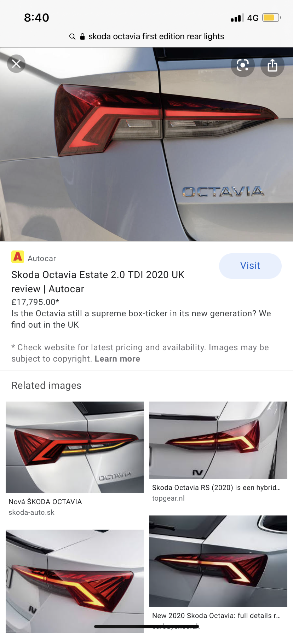Open Skoda Octavia Estate 2.0 TDI review title

(98, 282)
